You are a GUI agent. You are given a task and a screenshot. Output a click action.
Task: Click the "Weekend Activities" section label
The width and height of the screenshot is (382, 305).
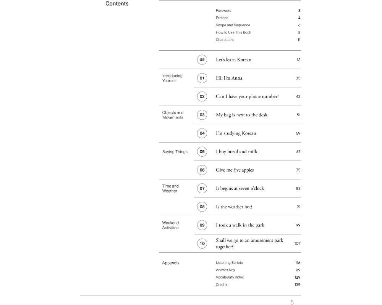(170, 225)
